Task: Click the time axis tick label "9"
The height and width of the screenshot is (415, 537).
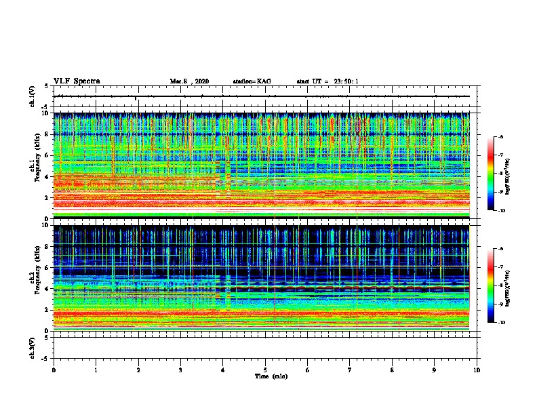Action: click(434, 370)
